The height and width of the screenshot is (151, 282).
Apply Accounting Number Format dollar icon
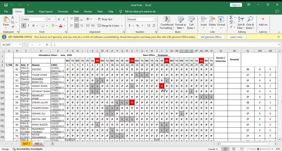129,26
